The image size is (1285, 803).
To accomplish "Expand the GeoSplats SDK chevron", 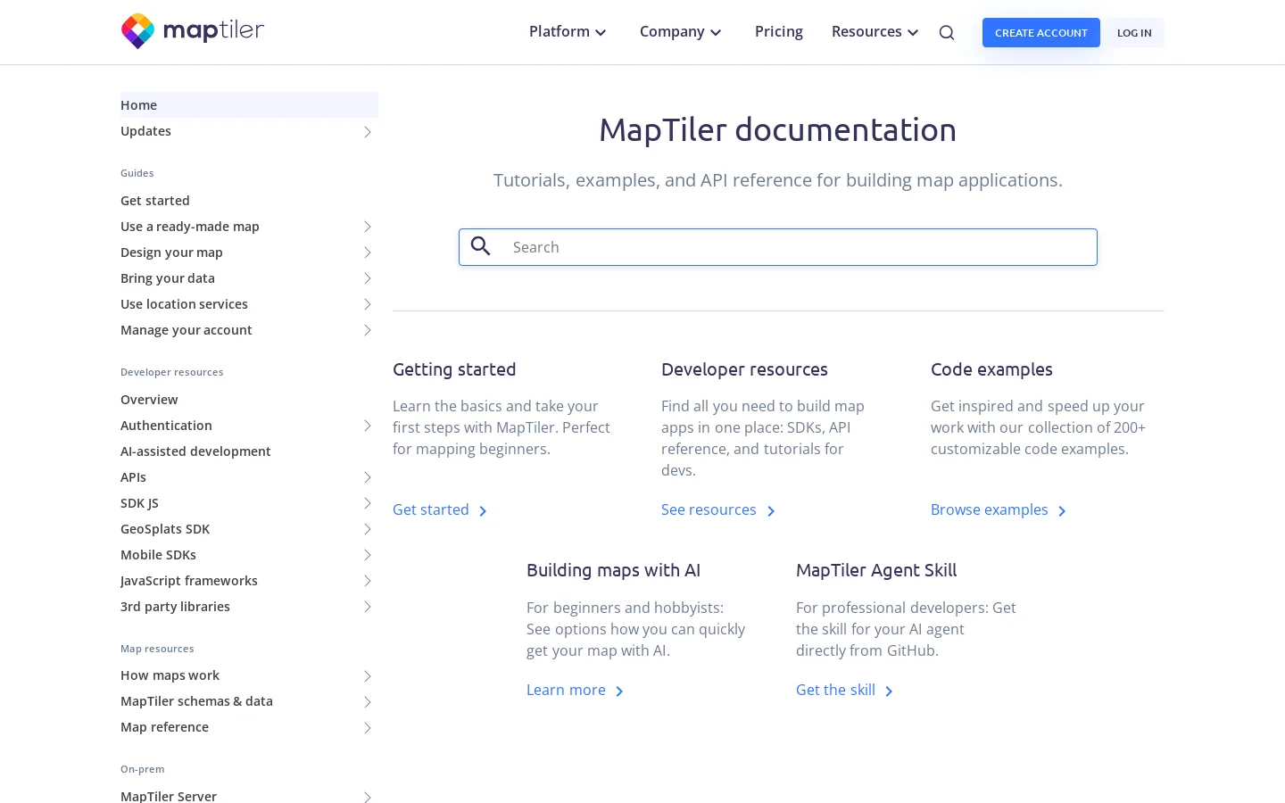I will (x=368, y=529).
